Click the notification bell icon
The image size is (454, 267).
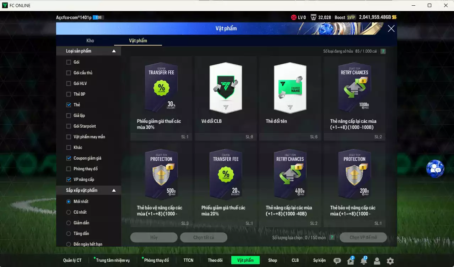[x=363, y=261]
